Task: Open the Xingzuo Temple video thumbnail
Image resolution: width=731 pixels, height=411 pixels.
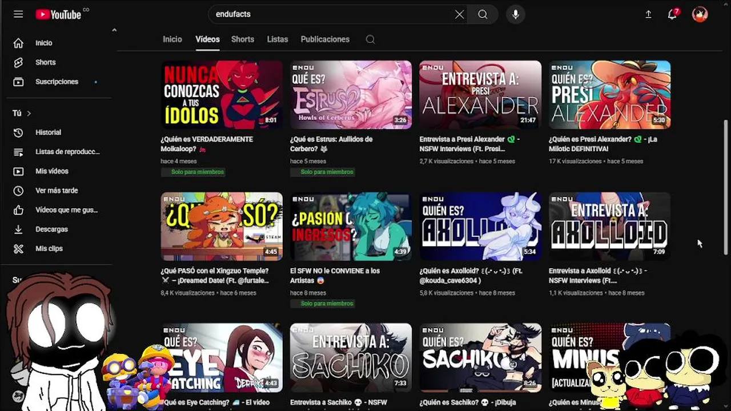Action: 222,226
